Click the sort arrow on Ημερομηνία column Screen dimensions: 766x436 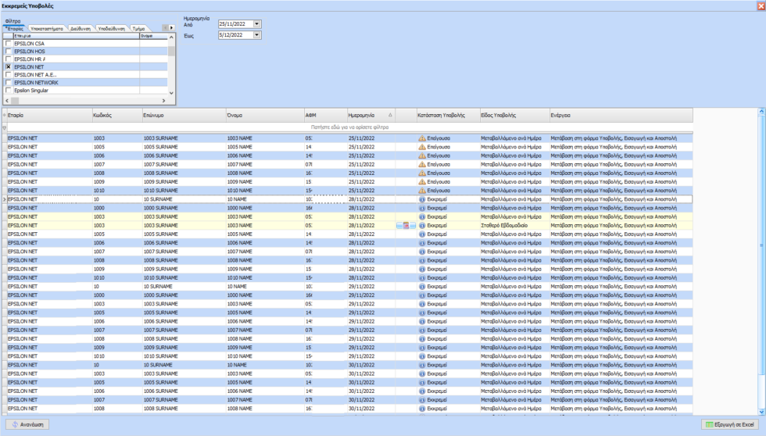(x=390, y=115)
